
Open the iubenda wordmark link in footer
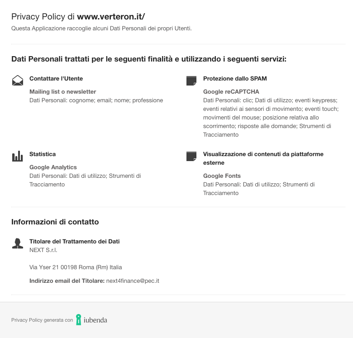tap(95, 320)
